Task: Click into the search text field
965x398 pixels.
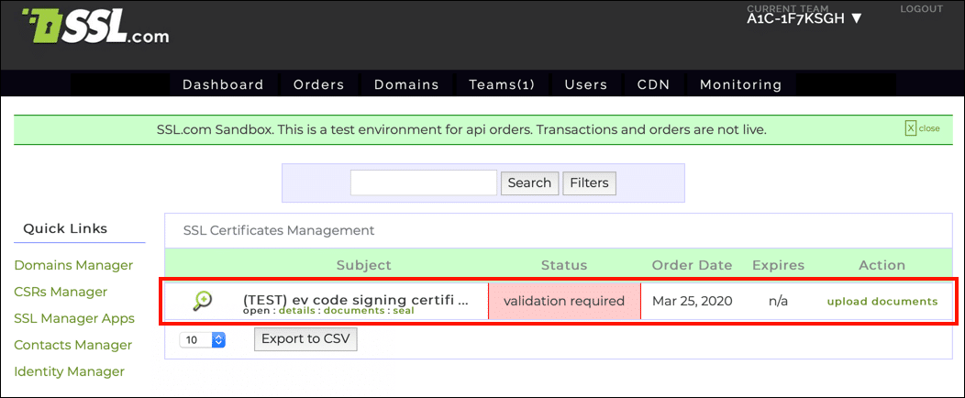Action: pyautogui.click(x=423, y=182)
